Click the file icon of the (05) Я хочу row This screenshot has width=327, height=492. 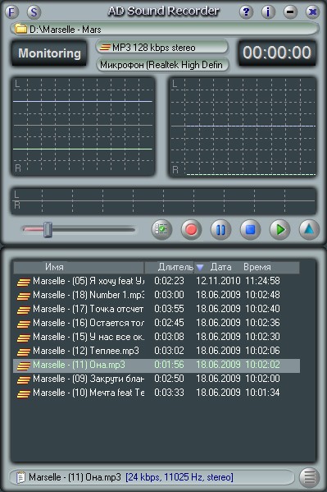click(24, 282)
